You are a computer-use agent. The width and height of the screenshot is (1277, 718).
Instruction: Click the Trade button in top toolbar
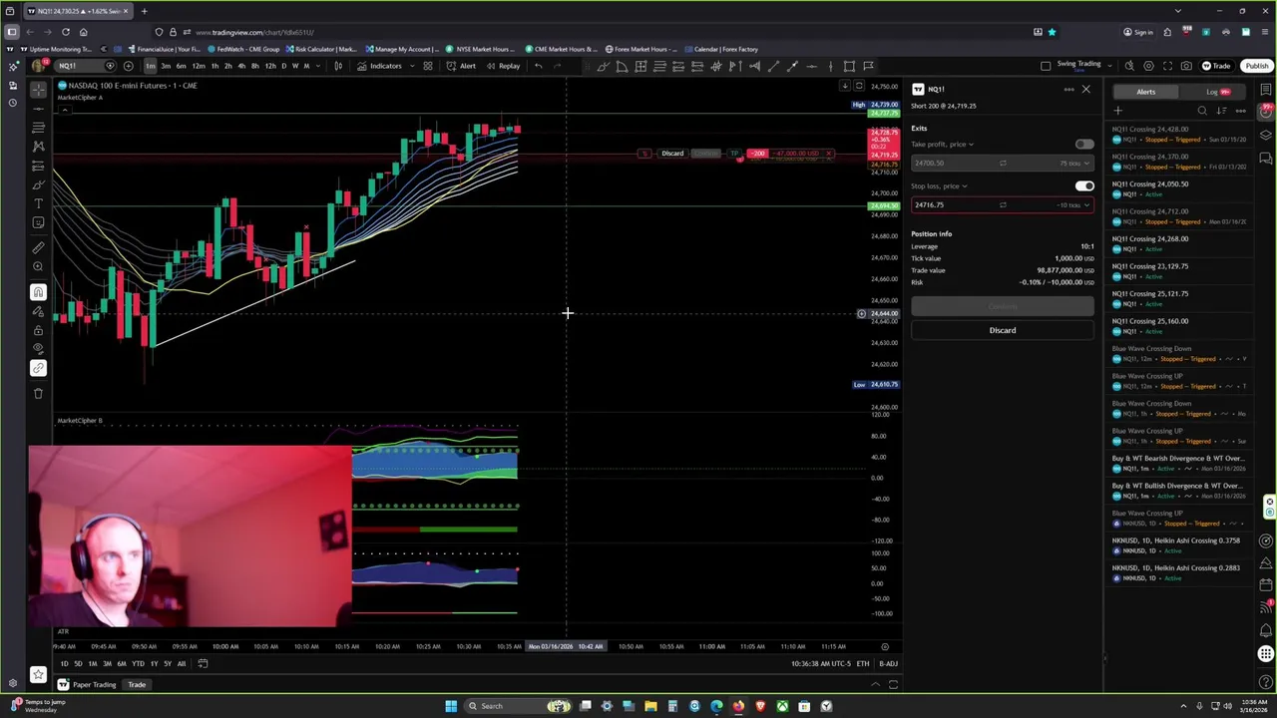[x=1216, y=66]
